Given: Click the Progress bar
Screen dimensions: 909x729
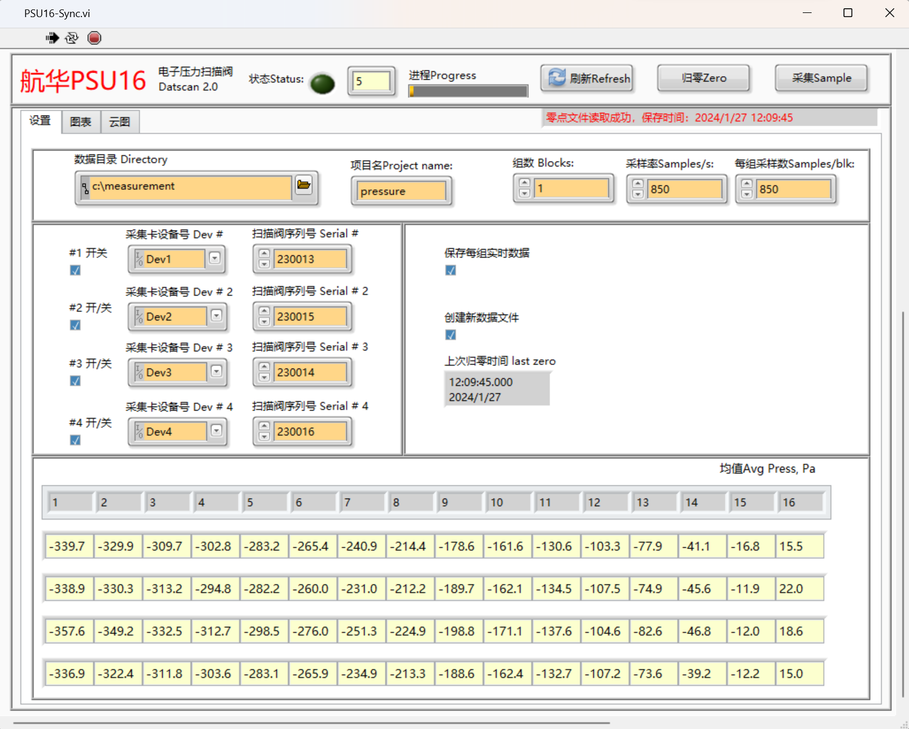Looking at the screenshot, I should click(468, 91).
